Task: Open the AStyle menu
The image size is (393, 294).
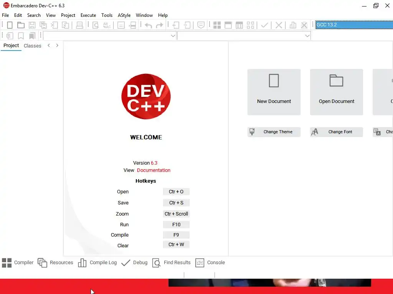Action: 124,15
